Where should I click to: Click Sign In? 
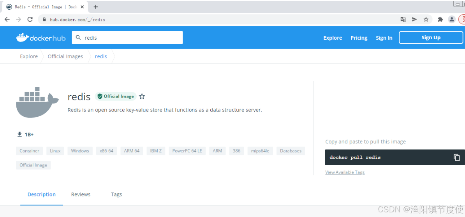(384, 38)
